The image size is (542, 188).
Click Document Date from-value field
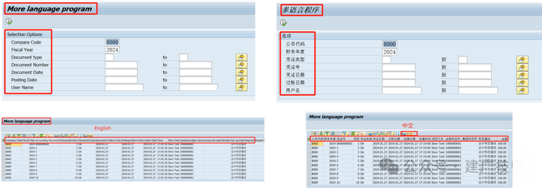pyautogui.click(x=121, y=72)
